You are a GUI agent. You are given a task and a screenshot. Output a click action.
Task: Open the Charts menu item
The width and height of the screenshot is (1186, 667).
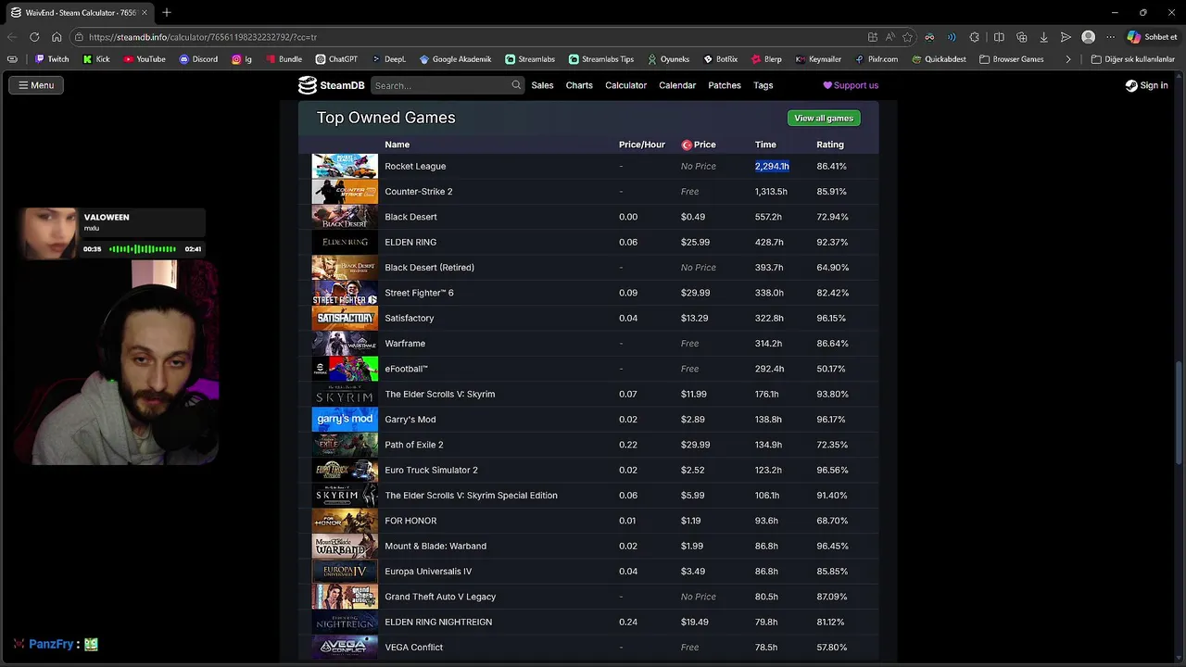pyautogui.click(x=579, y=85)
